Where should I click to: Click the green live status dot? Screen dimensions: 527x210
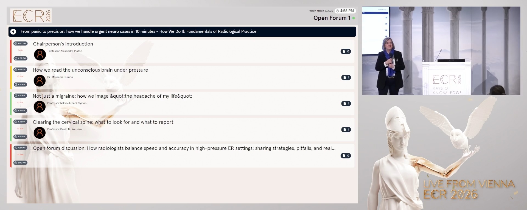pos(354,18)
